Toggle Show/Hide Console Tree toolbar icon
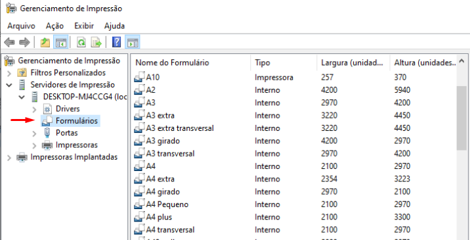 (x=61, y=42)
